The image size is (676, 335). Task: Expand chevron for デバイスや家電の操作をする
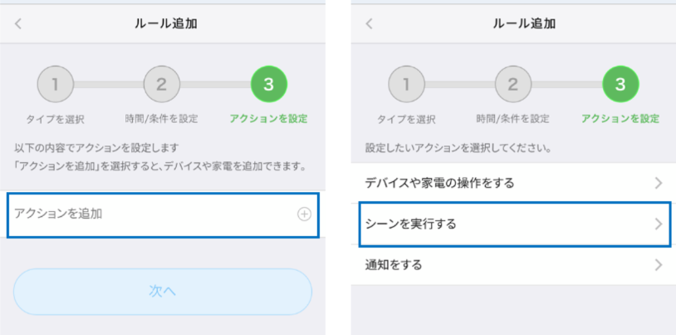tap(658, 183)
